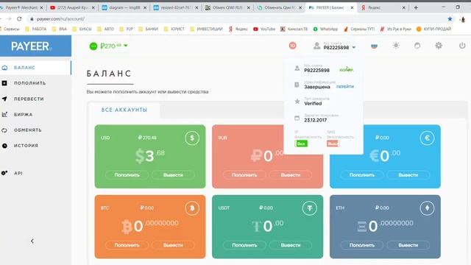This screenshot has width=471, height=265.
Task: Click the Verified account type text
Action: click(x=313, y=103)
